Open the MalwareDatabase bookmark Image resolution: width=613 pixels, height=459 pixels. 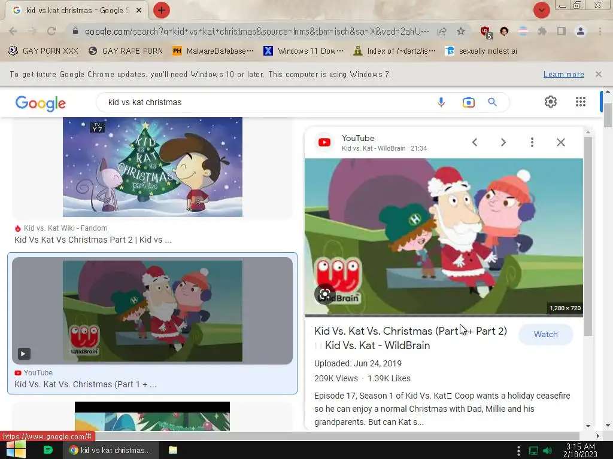[213, 51]
